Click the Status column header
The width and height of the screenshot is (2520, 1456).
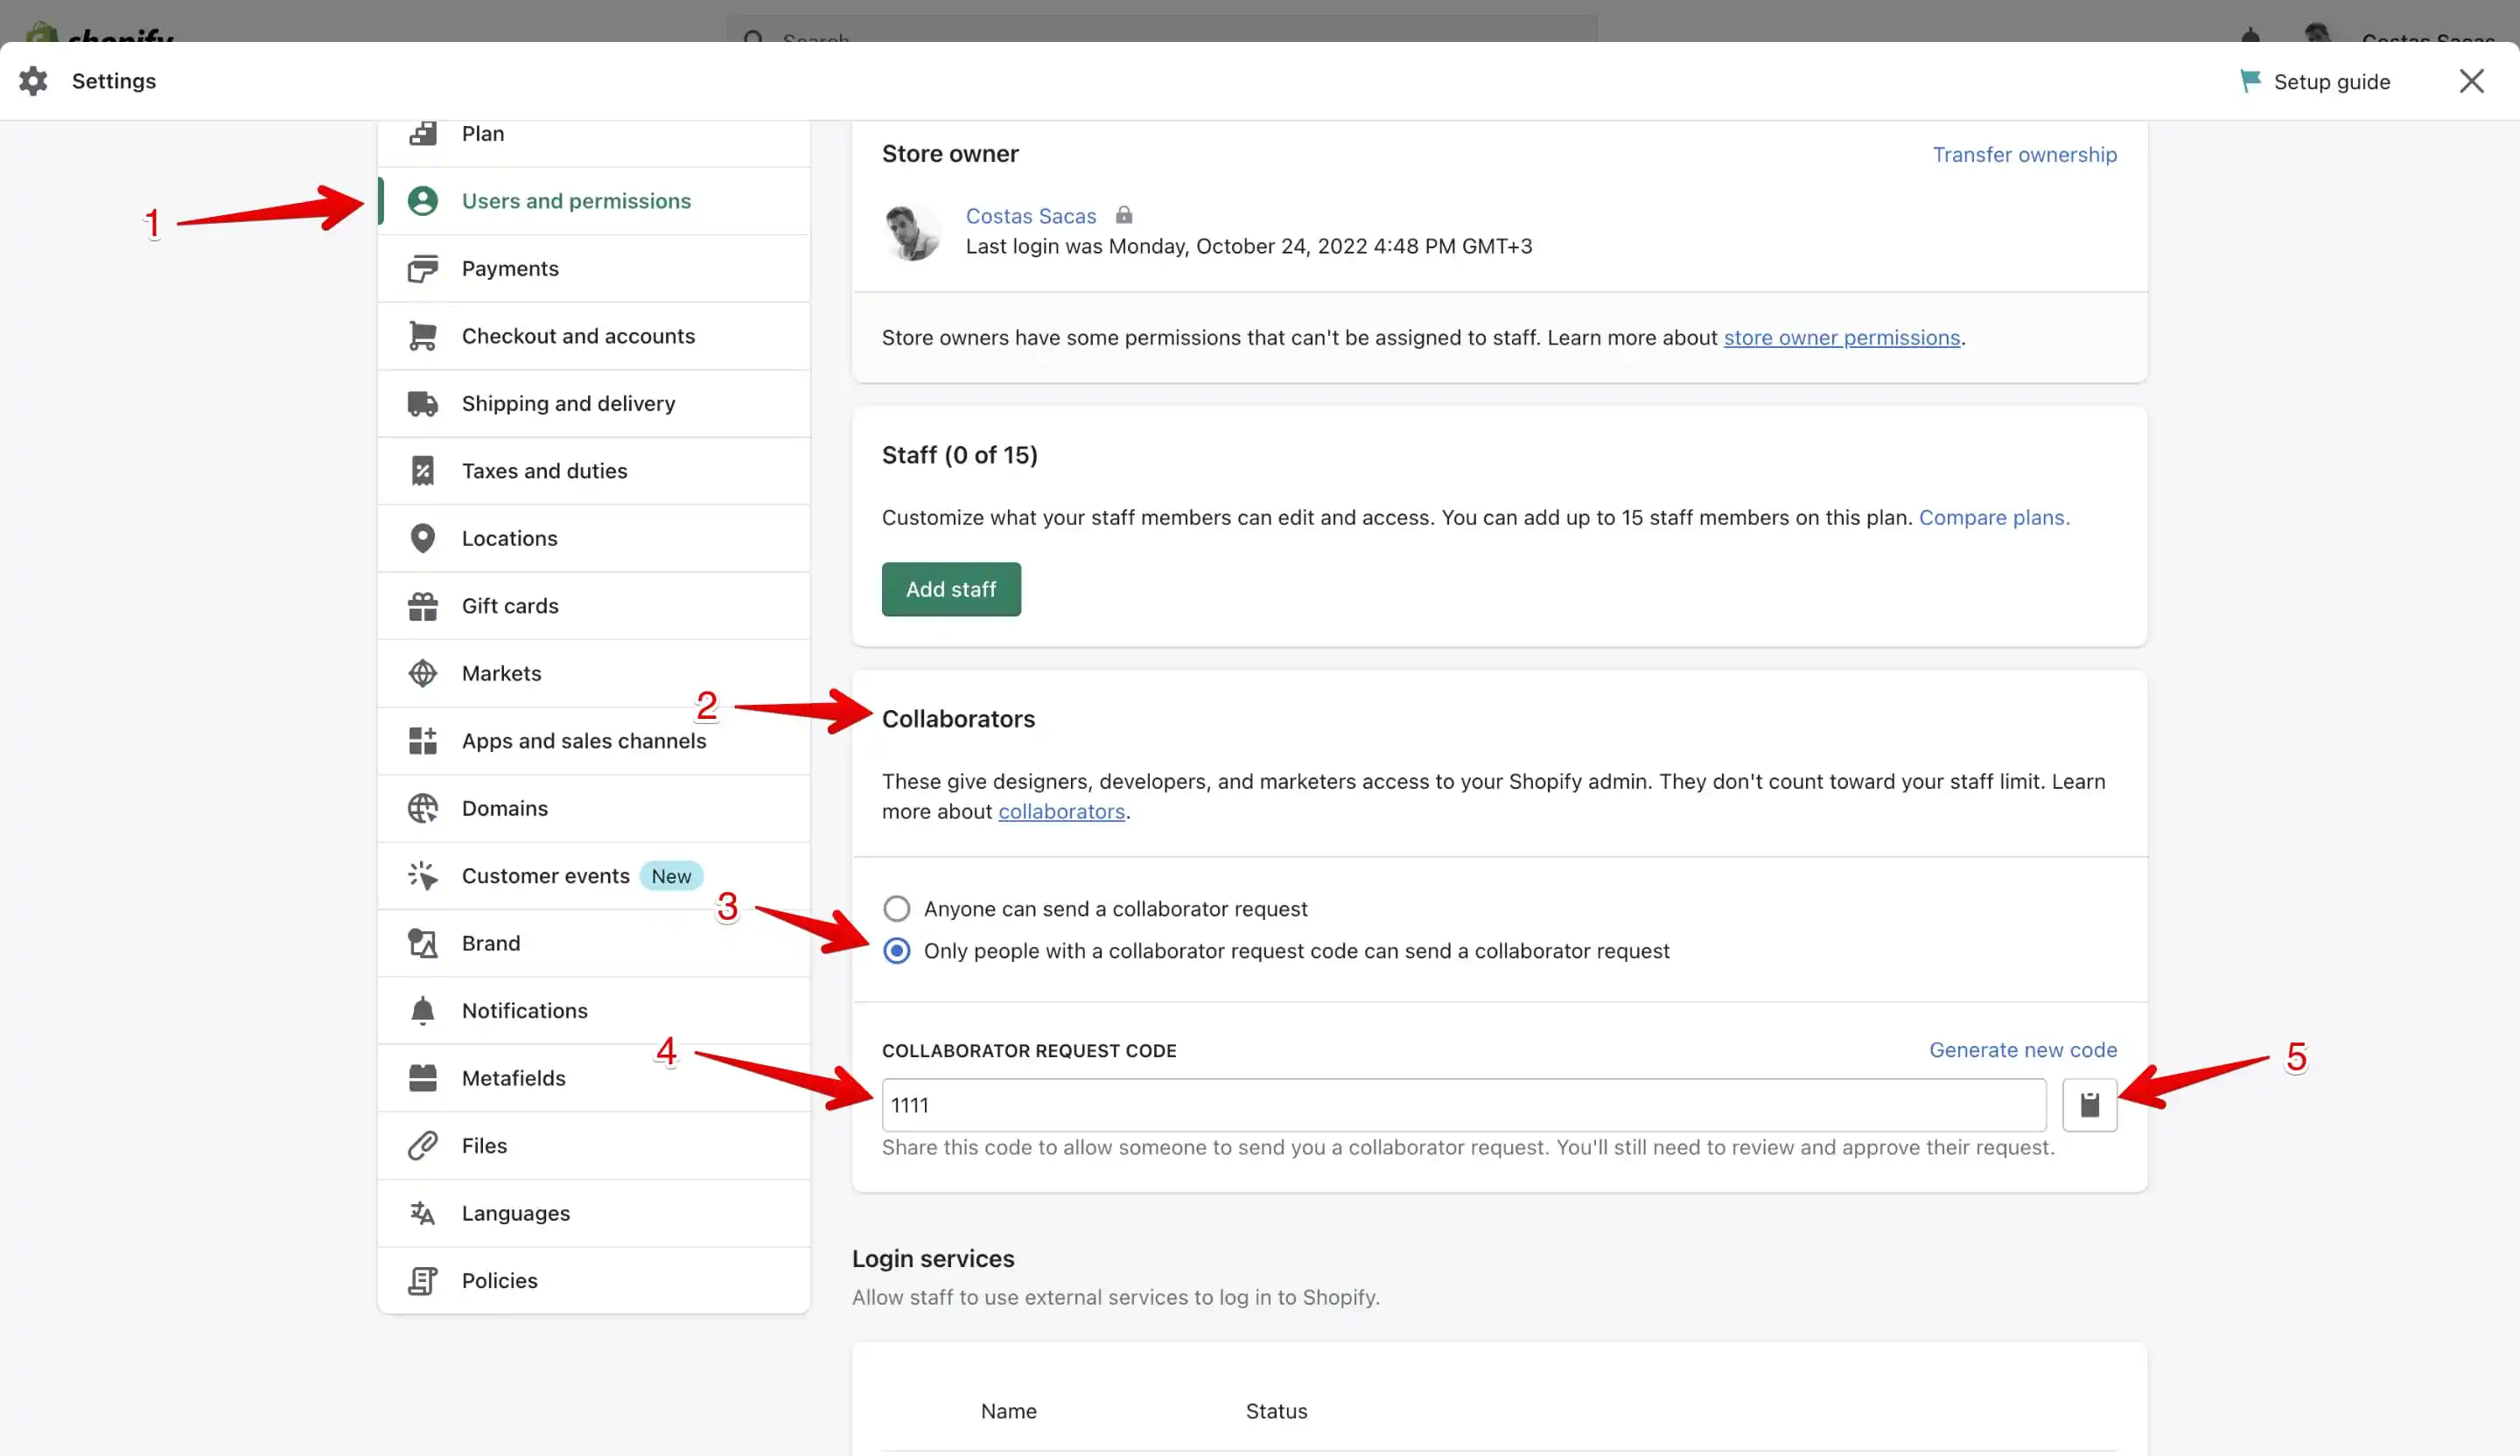coord(1276,1410)
